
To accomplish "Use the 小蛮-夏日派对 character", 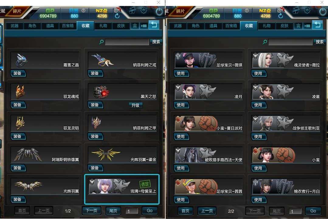I will pyautogui.click(x=181, y=136).
